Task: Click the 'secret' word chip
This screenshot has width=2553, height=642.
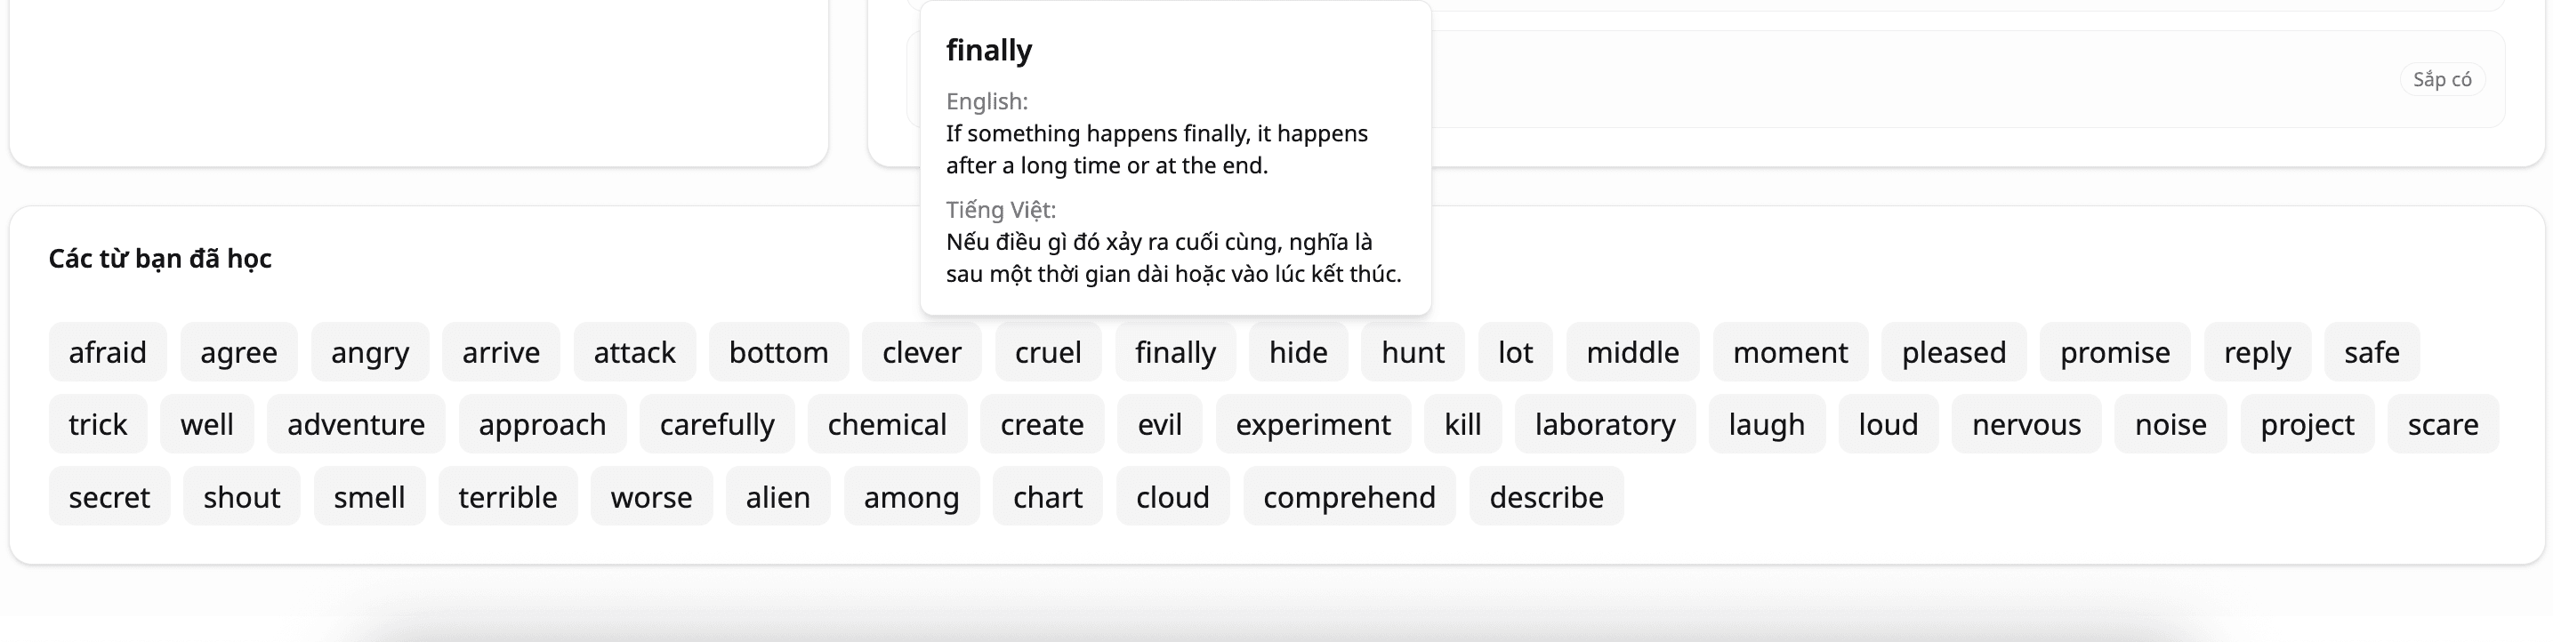Action: tap(109, 496)
